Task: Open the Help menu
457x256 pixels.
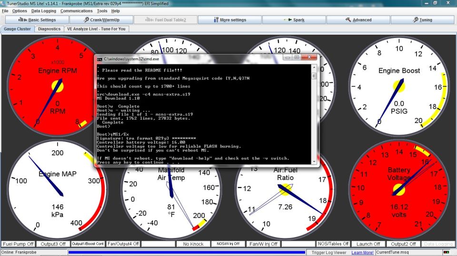Action: (115, 11)
